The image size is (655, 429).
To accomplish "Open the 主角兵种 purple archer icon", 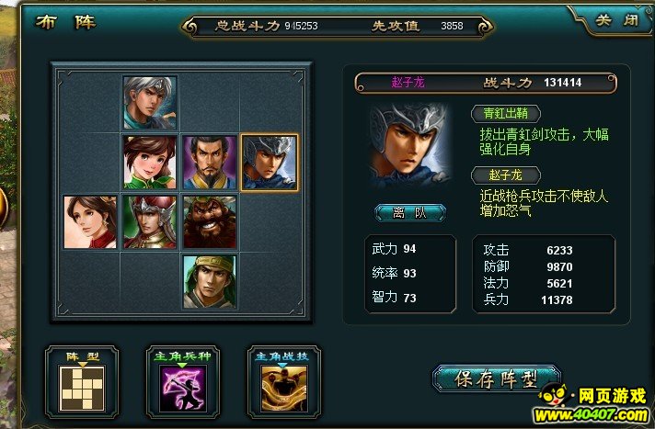I will point(183,389).
